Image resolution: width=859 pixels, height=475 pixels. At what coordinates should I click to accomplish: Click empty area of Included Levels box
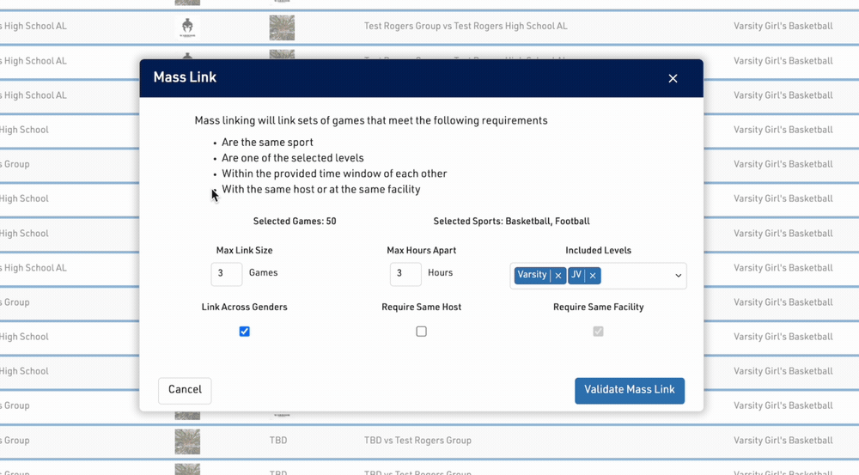(636, 276)
